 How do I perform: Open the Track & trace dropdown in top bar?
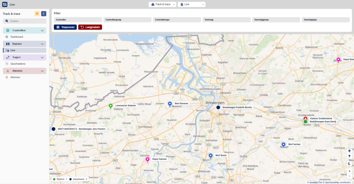(x=163, y=4)
